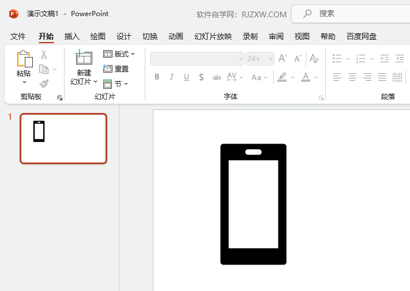Open the File (文件) tab
Viewport: 410px width, 291px height.
click(18, 36)
